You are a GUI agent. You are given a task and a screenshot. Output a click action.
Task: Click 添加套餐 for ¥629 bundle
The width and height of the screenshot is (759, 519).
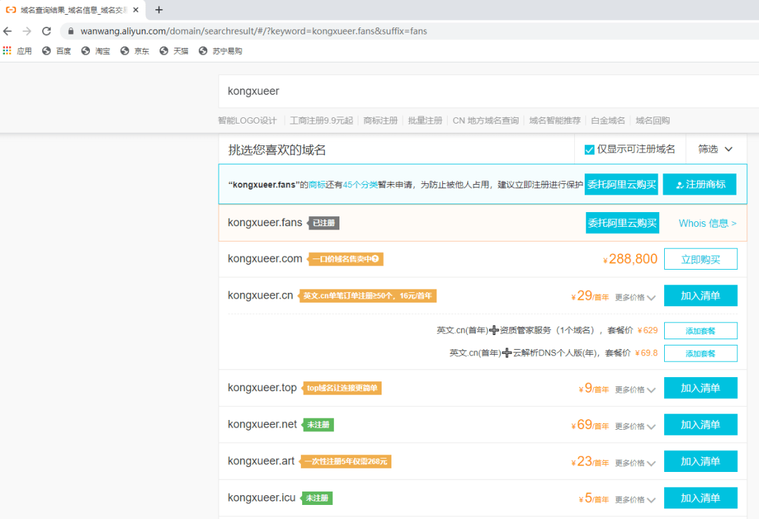tap(701, 331)
